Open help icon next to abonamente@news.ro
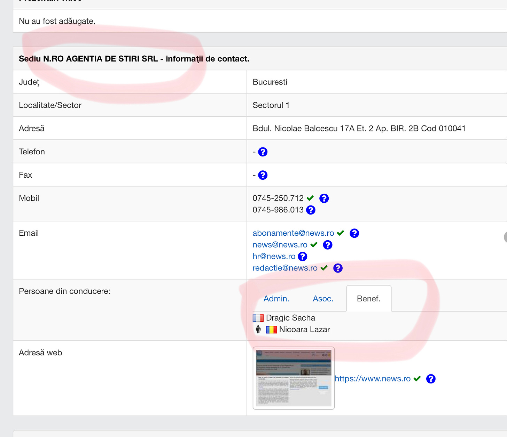The height and width of the screenshot is (437, 507). [x=354, y=233]
